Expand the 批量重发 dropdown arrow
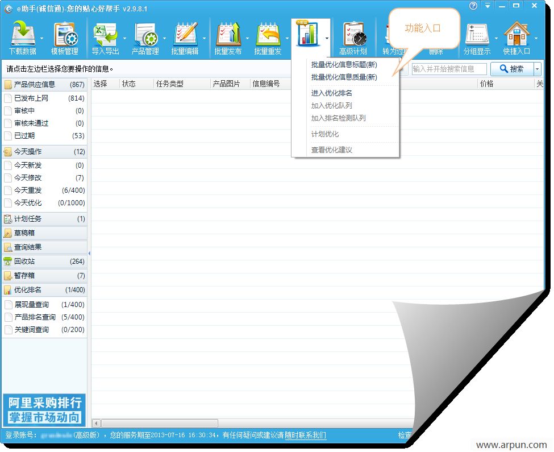 pyautogui.click(x=288, y=38)
